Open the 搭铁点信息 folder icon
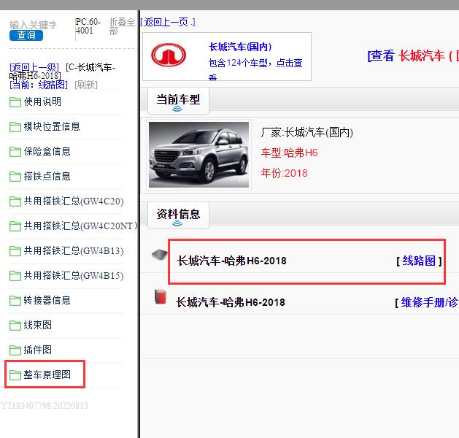The width and height of the screenshot is (459, 438). click(x=15, y=176)
